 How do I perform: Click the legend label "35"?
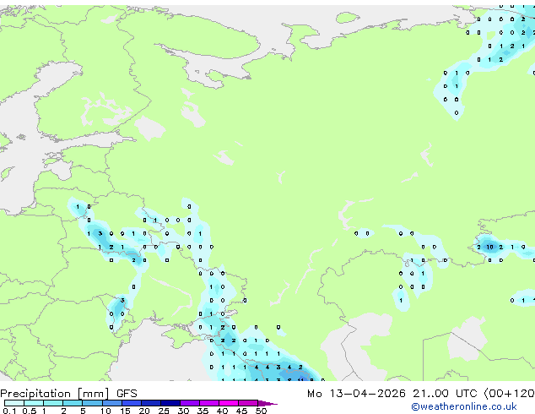tap(203, 411)
